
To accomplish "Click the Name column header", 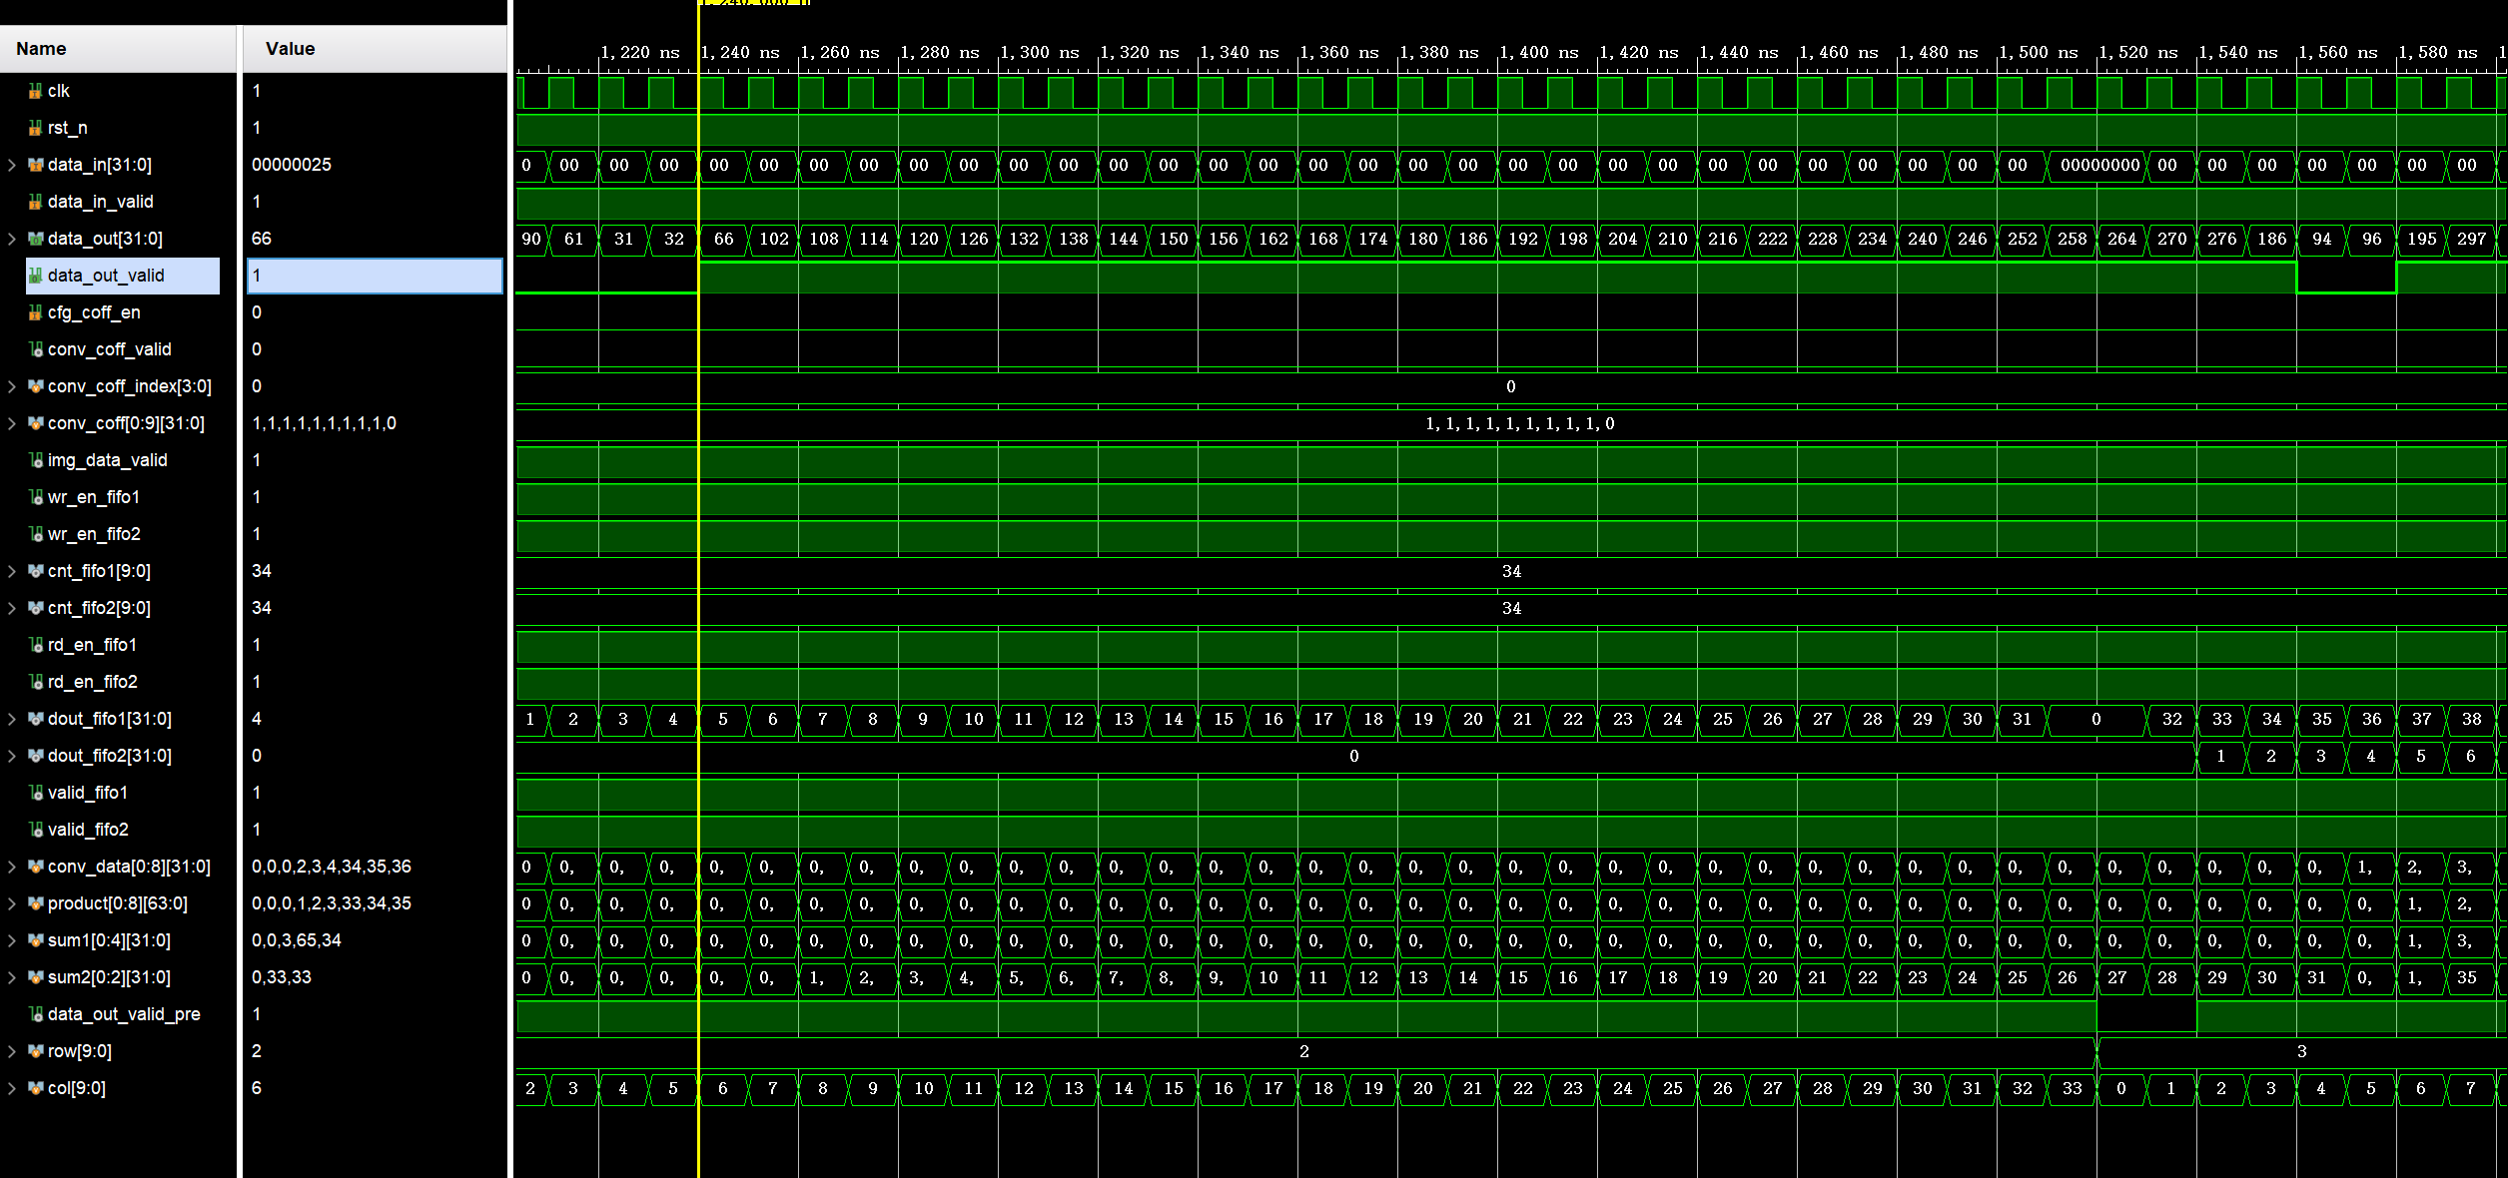I will (42, 48).
